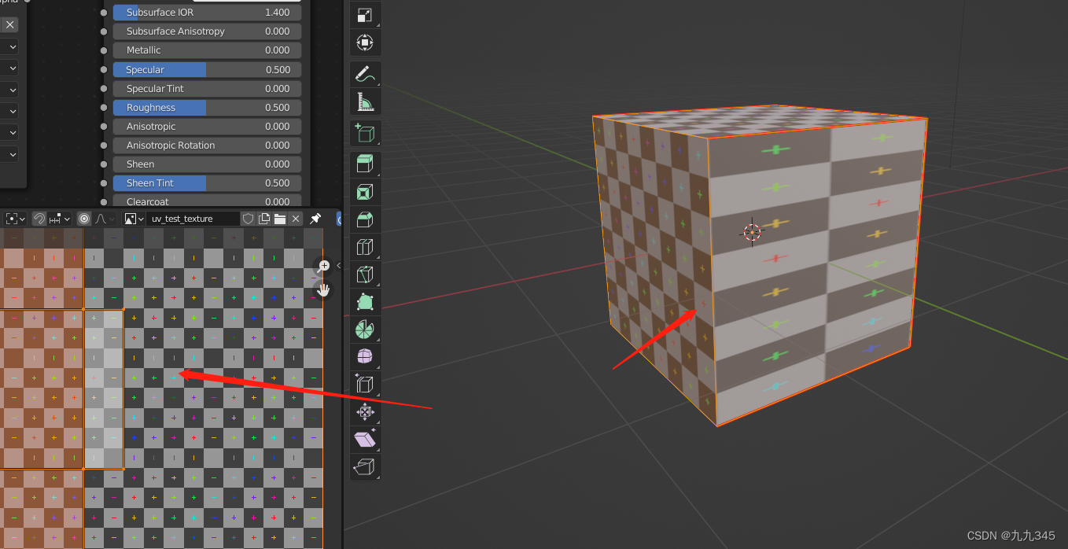Image resolution: width=1068 pixels, height=549 pixels.
Task: Click the UV editor zoom magnifier icon
Action: click(323, 266)
